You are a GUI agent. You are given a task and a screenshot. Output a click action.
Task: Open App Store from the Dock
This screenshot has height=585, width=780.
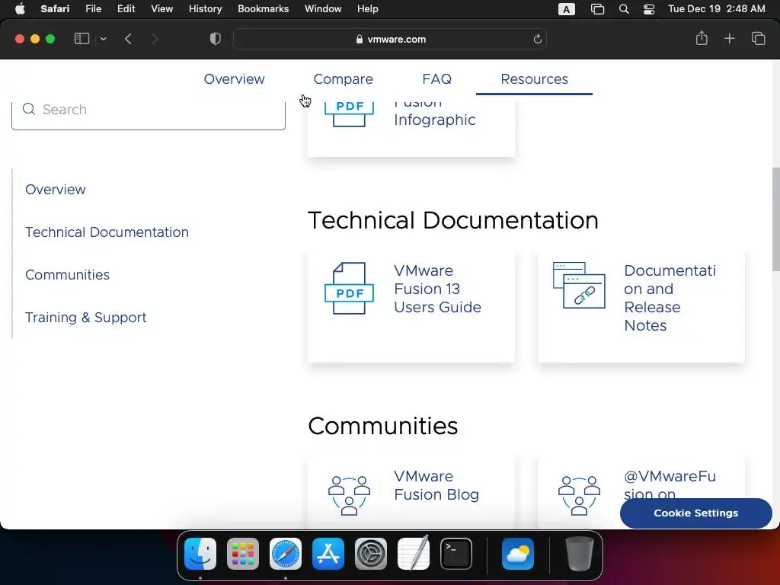pos(328,554)
